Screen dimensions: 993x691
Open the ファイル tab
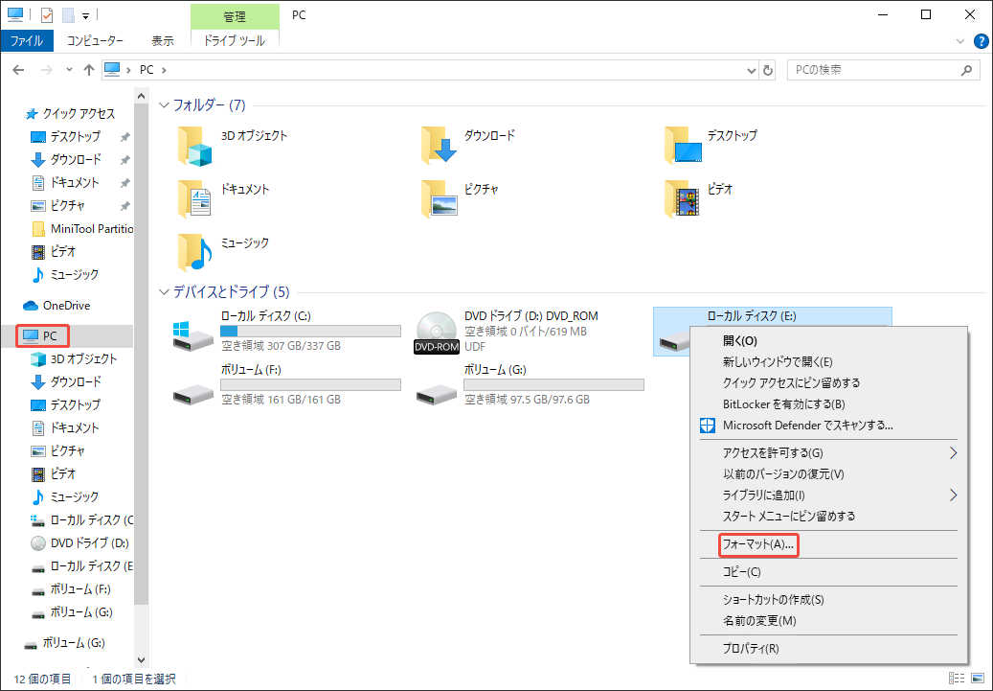pyautogui.click(x=27, y=40)
